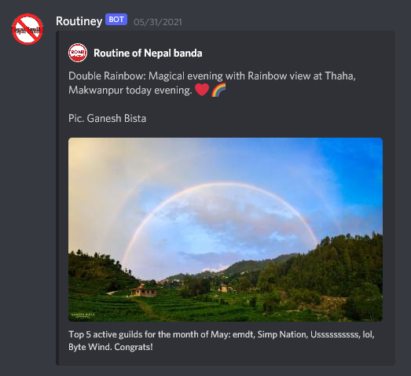Click the photographer watermark in the photo corner
411x376 pixels.
(83, 315)
